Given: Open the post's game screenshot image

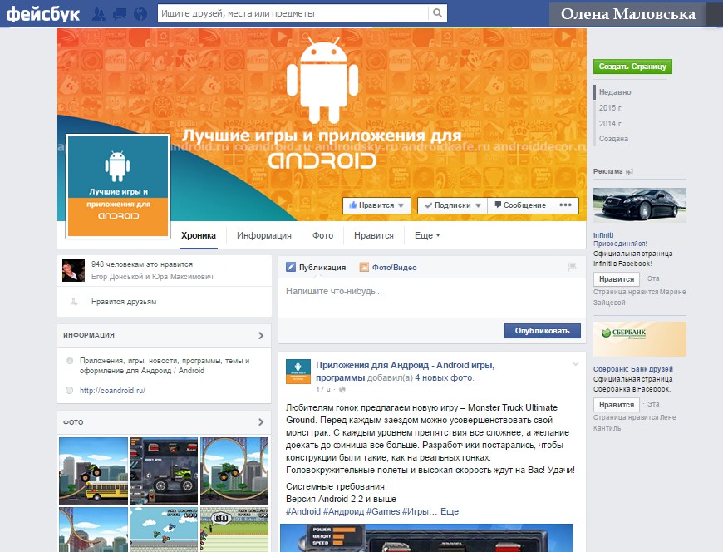Looking at the screenshot, I should point(426,538).
